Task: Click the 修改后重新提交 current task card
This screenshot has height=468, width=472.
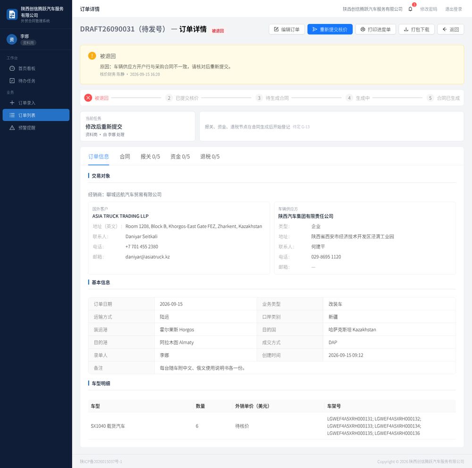Action: point(137,126)
